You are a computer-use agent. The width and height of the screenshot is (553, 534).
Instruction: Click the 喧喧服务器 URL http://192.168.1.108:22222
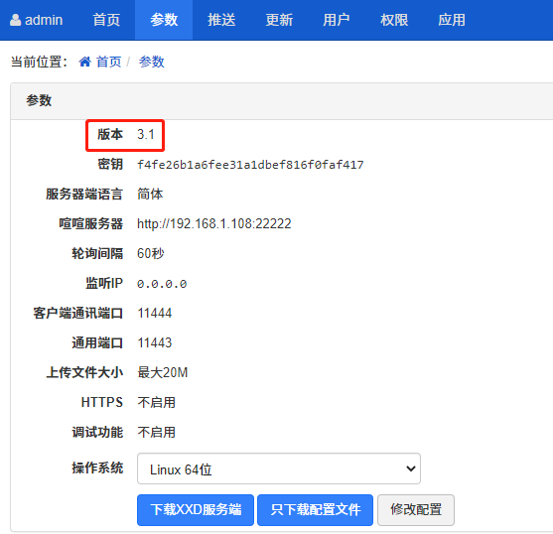pyautogui.click(x=214, y=223)
